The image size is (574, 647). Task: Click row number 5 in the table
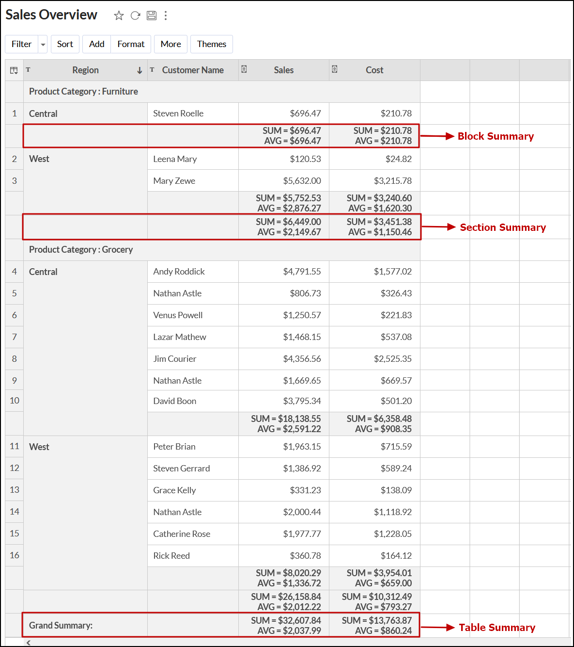pos(14,293)
